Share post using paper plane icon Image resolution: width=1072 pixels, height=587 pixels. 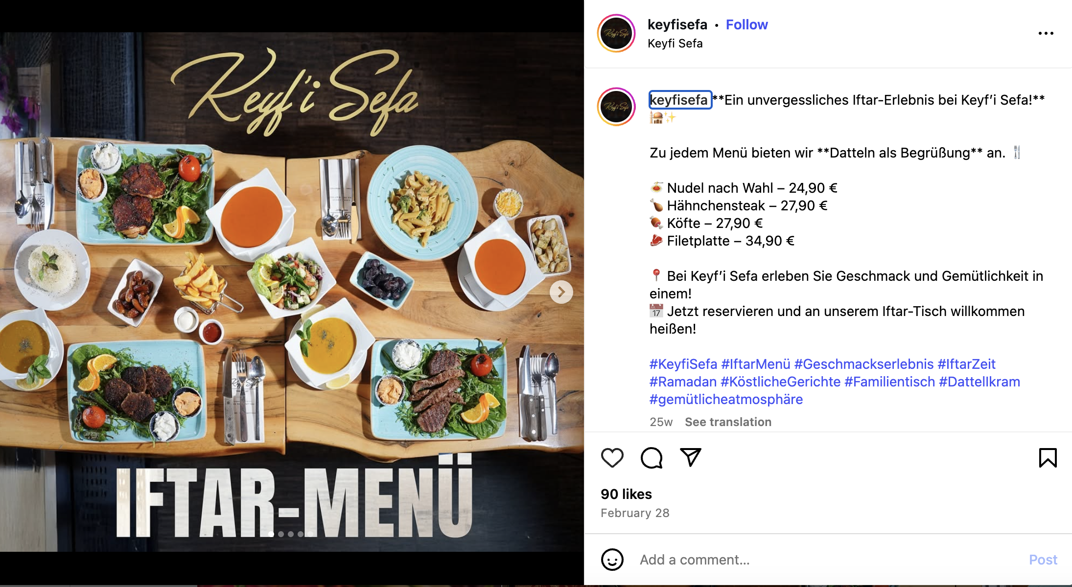coord(691,457)
